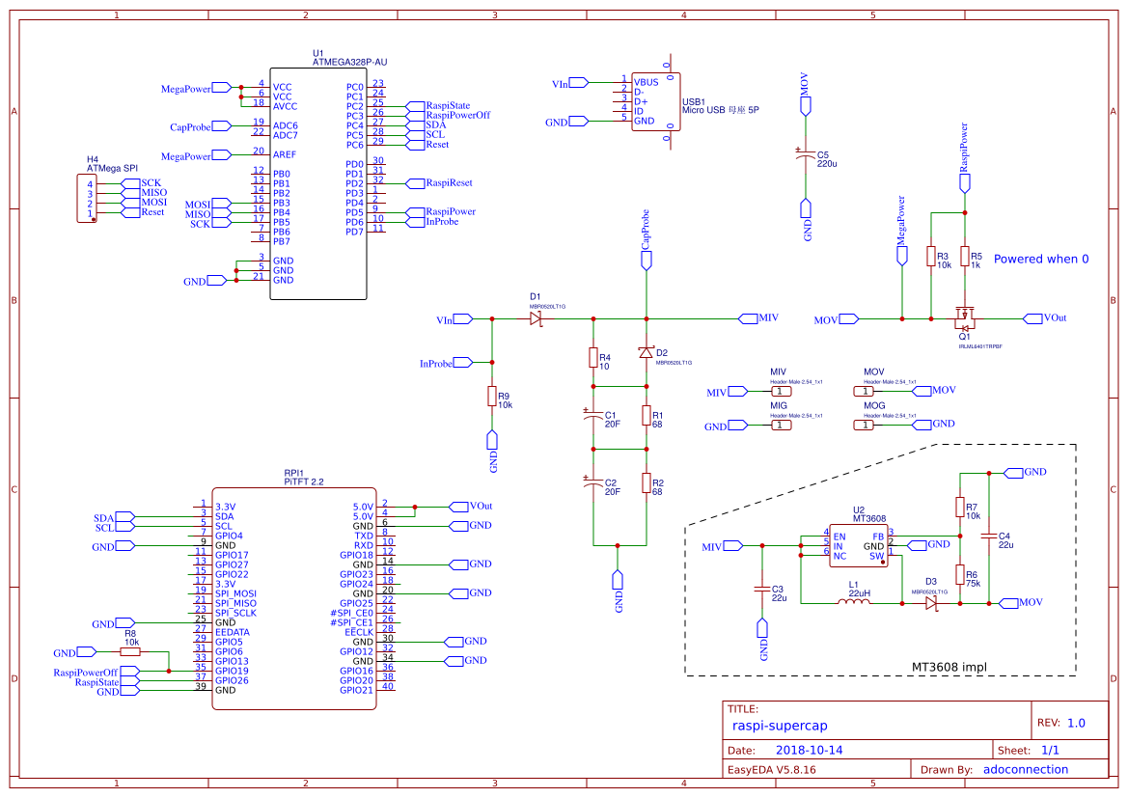Click the 'MT3608 impl' caption text
Image resolution: width=1128 pixels, height=798 pixels.
click(x=949, y=667)
